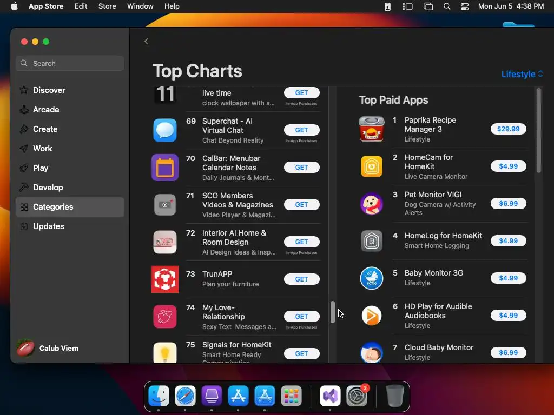
Task: Buy HD Play for Audible for $4.99
Action: (x=508, y=315)
